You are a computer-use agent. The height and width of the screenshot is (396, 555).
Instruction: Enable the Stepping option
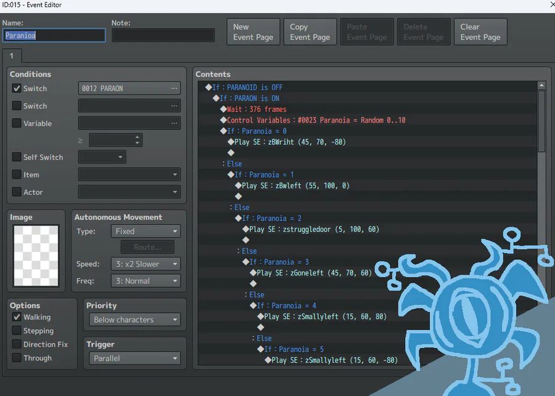pyautogui.click(x=17, y=331)
